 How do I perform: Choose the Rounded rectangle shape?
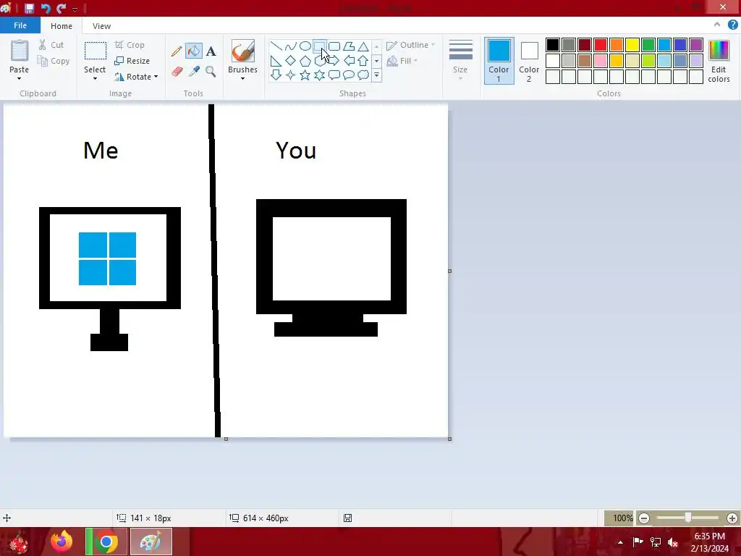pyautogui.click(x=334, y=46)
